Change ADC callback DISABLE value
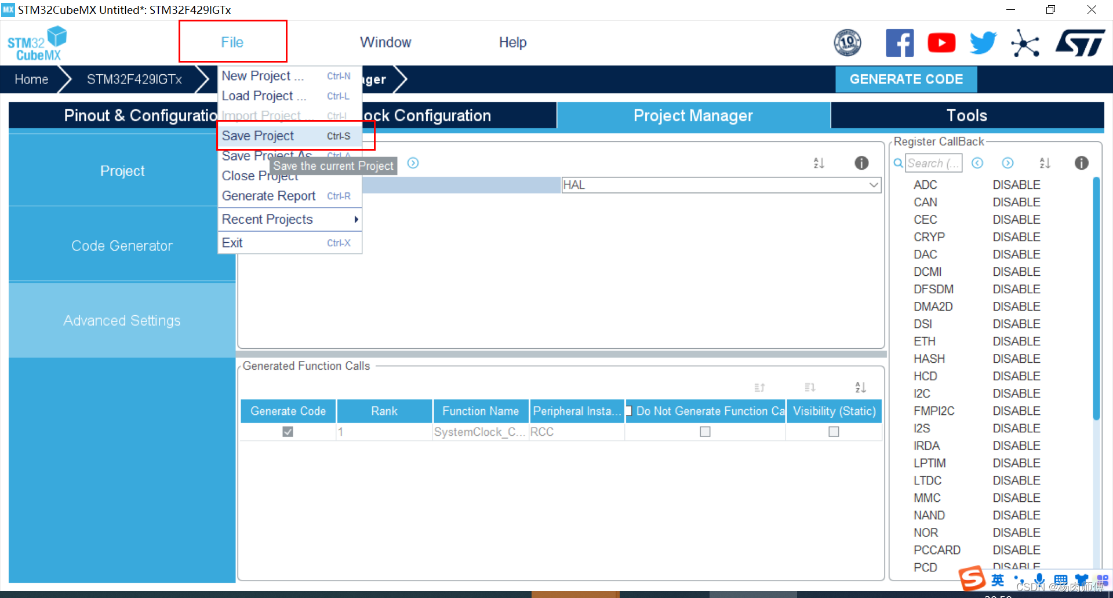 (x=1016, y=185)
